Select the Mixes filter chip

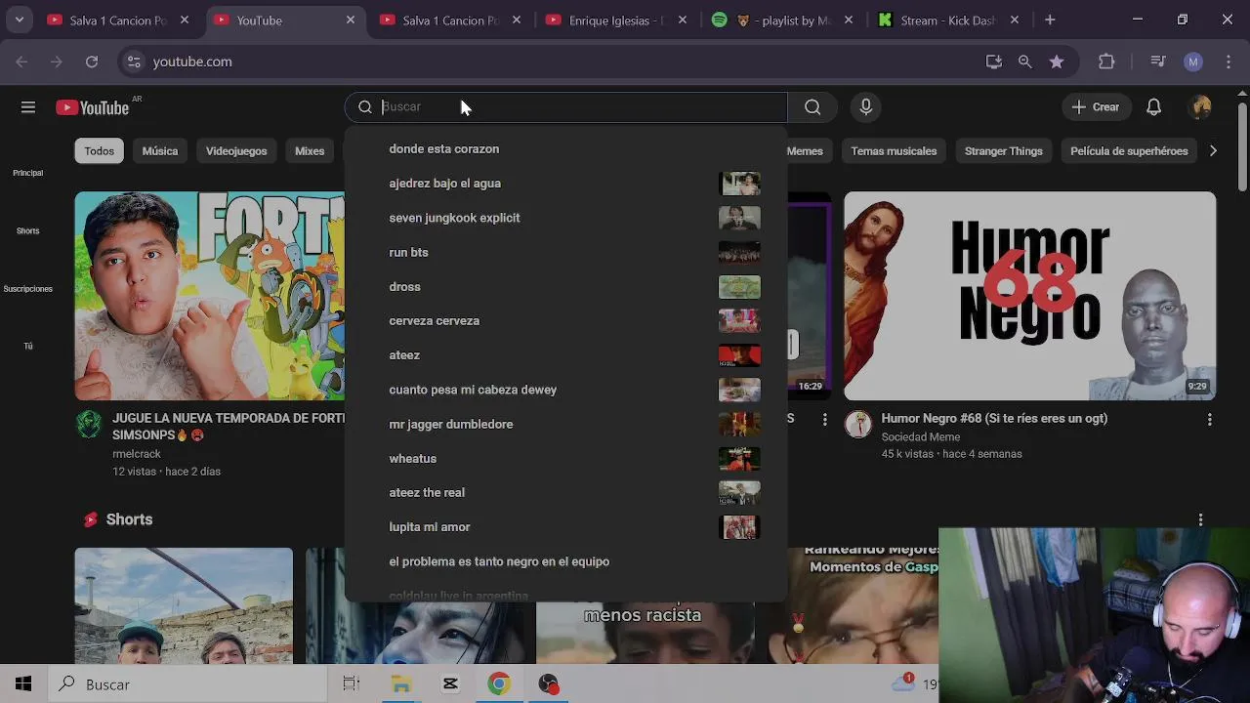[x=310, y=151]
